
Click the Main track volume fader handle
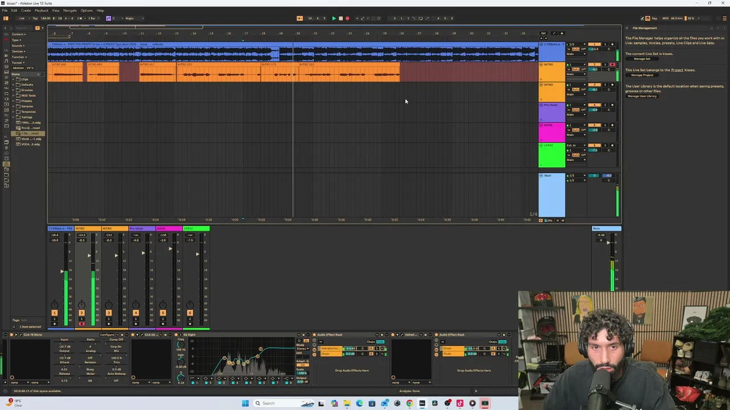[608, 243]
